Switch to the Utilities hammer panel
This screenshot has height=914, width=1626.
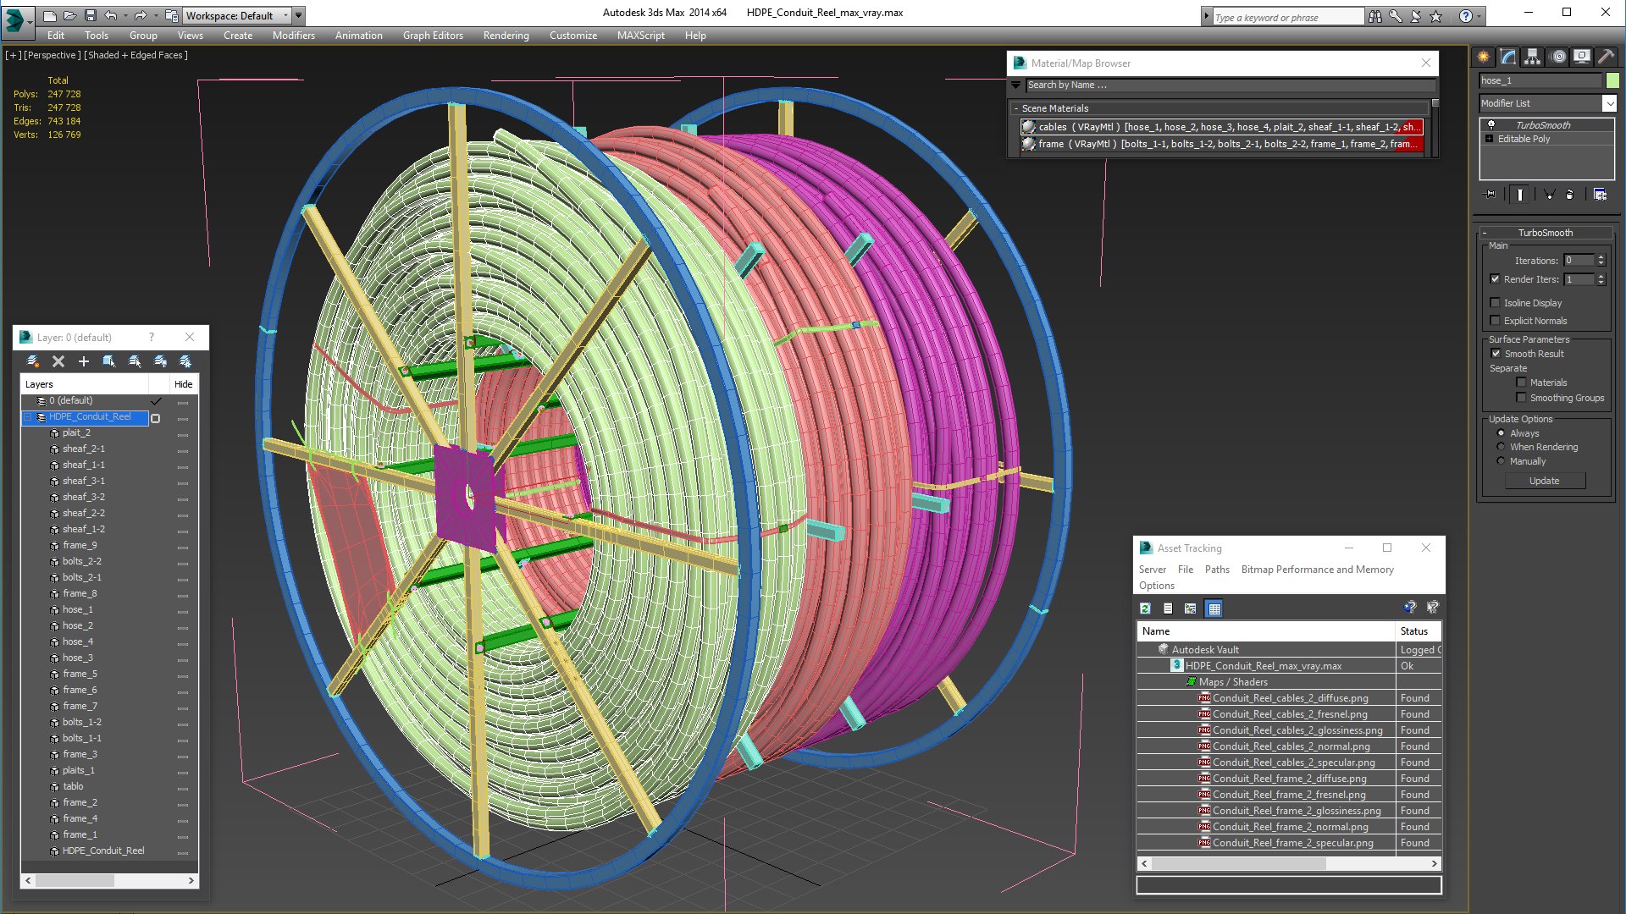(1606, 57)
